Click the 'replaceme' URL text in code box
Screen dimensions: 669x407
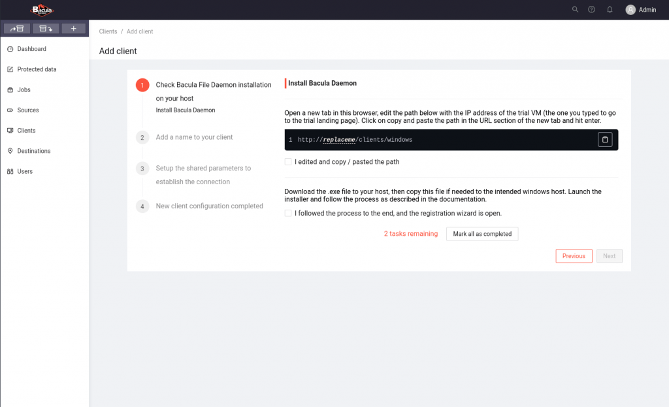click(338, 140)
